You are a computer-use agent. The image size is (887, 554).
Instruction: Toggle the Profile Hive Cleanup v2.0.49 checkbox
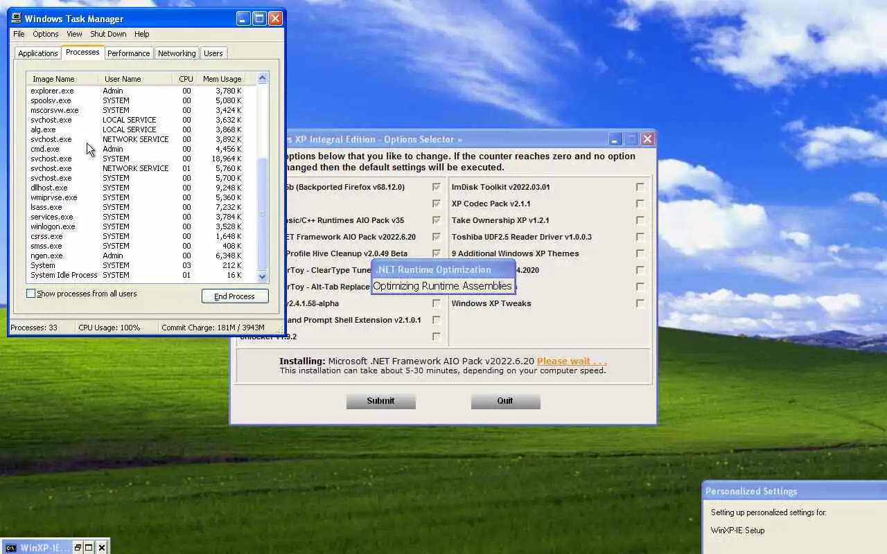[437, 253]
